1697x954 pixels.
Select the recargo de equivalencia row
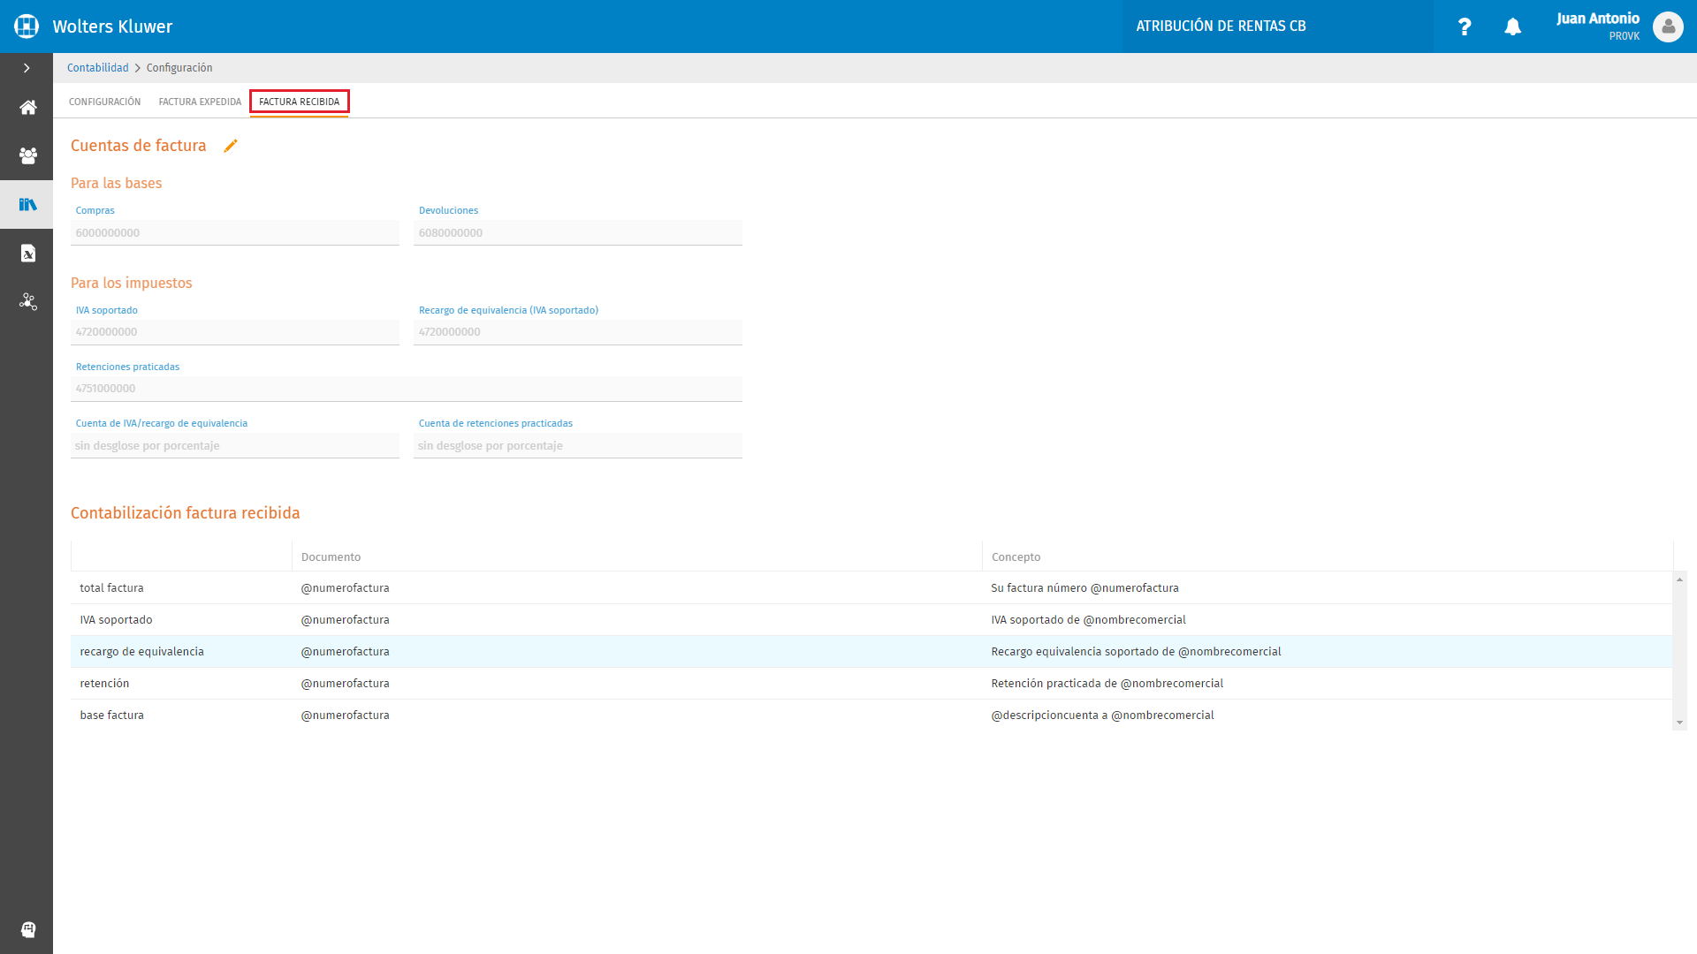click(871, 652)
